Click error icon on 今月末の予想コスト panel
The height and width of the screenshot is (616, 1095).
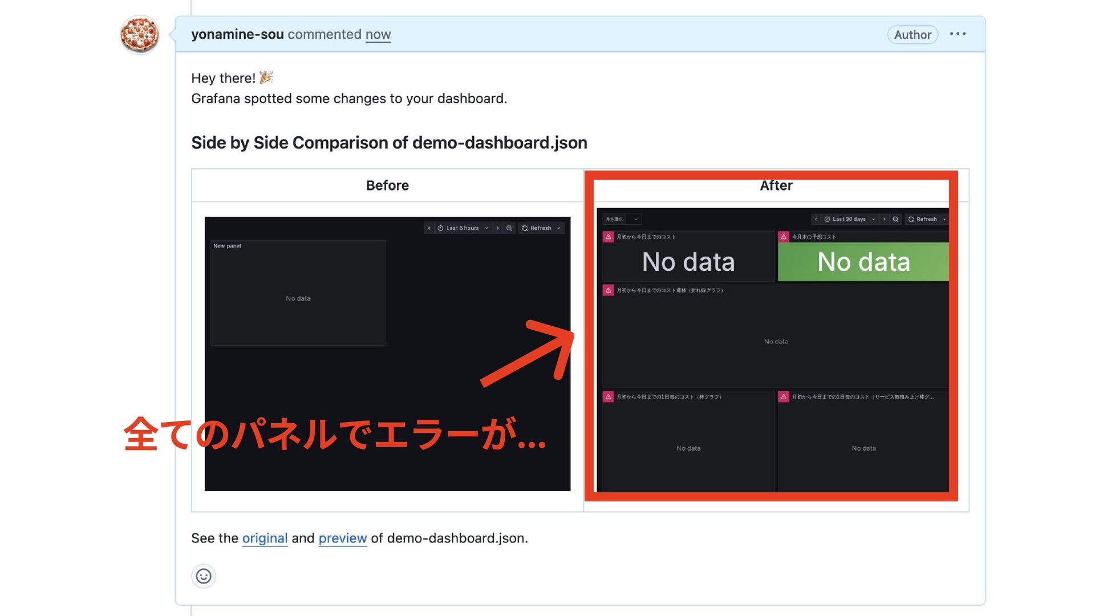click(784, 237)
